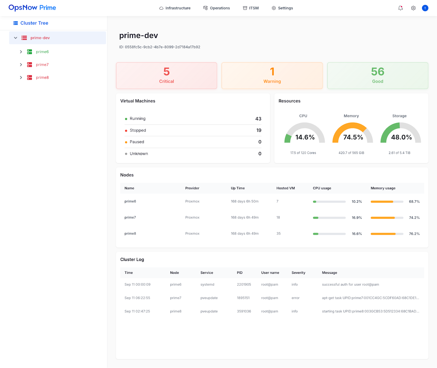Click the red prime8 server icon
This screenshot has height=368, width=437.
pos(29,78)
